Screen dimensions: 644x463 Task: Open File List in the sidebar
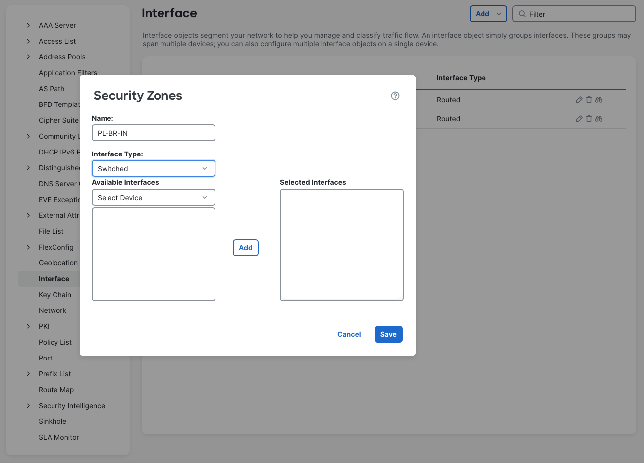pos(51,231)
